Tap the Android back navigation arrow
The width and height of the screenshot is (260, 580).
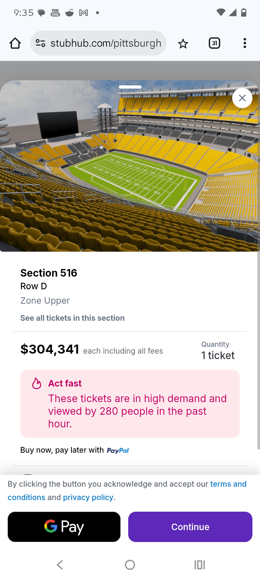point(60,565)
